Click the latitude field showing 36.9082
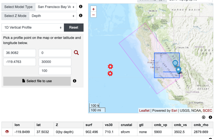215x139 pixels. [19, 53]
